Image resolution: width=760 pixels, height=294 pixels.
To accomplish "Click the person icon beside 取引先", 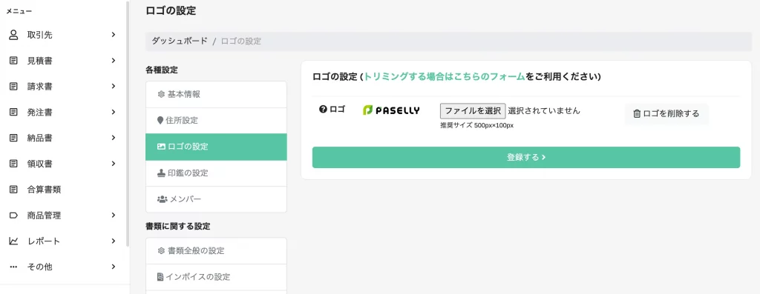I will [13, 35].
